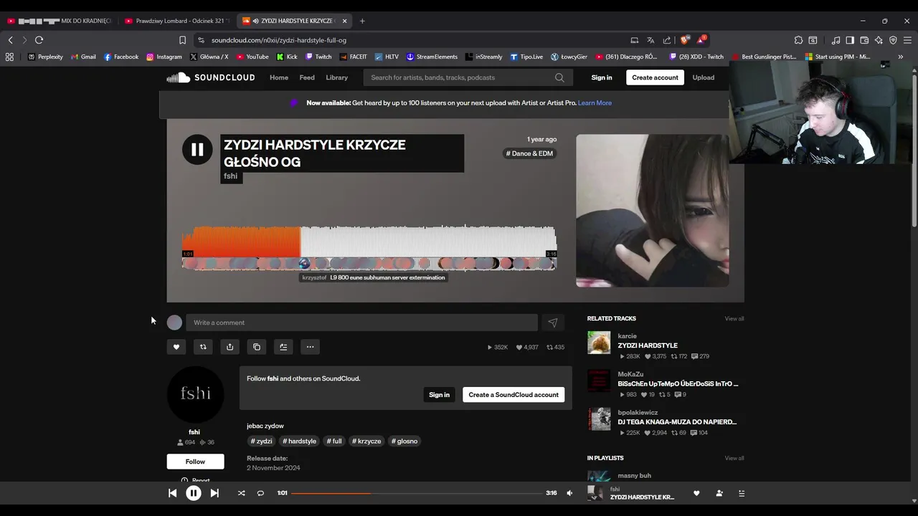Open the browser extensions puzzle icon
Viewport: 918px width, 516px height.
(x=798, y=40)
